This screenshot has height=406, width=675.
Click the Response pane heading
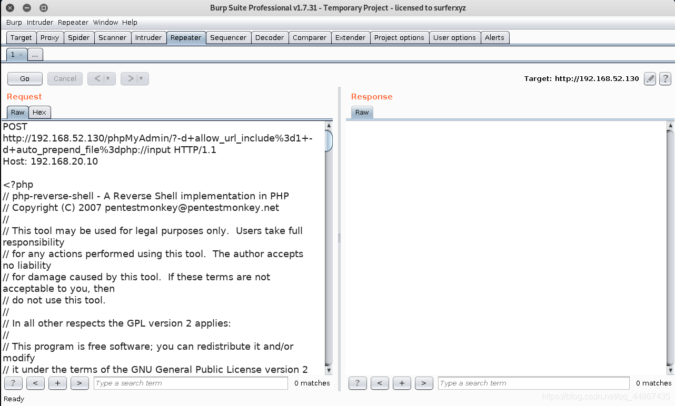[x=372, y=97]
